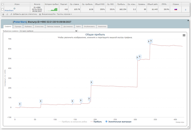Click the Общая прибыль chart title
191x130 pixels.
pos(95,34)
